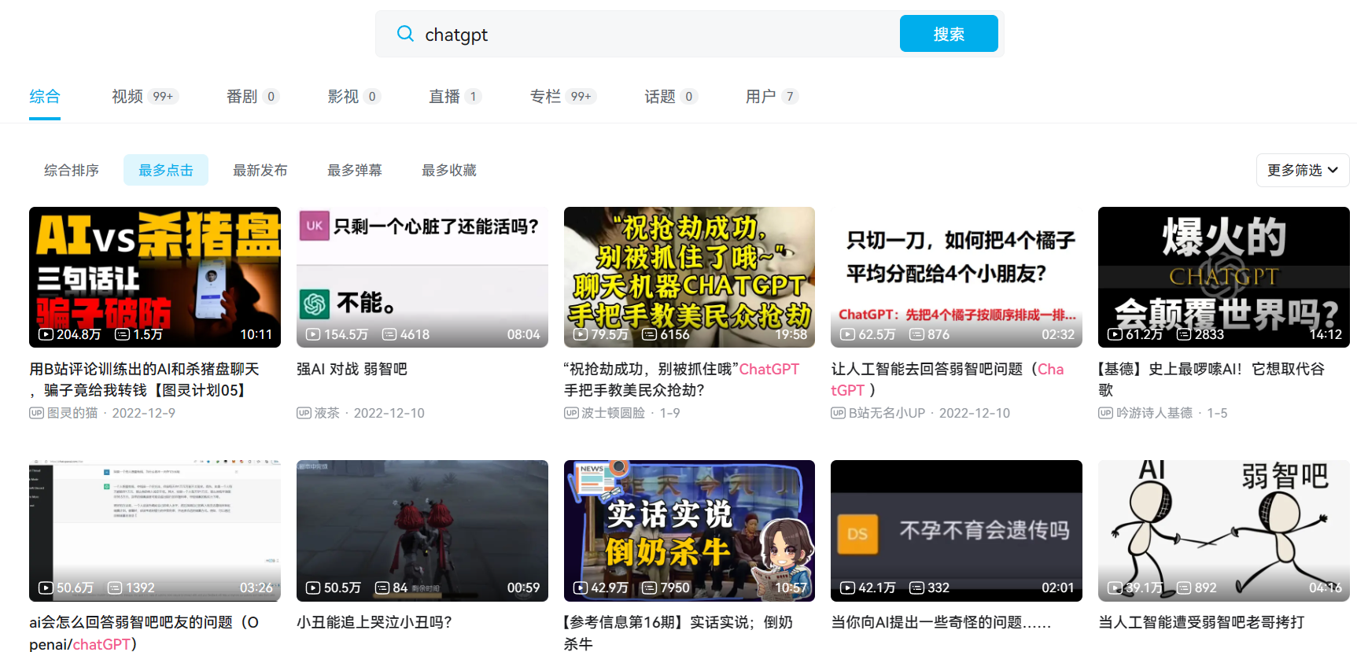The width and height of the screenshot is (1357, 652).
Task: Open the 爆火的CHATGPT video thumbnail
Action: point(1224,277)
